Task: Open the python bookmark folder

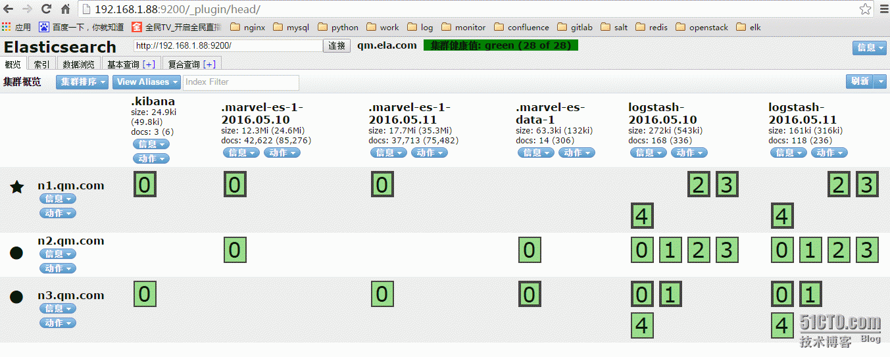Action: pyautogui.click(x=338, y=28)
